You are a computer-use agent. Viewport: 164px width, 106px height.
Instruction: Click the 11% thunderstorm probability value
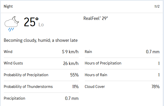[75, 87]
